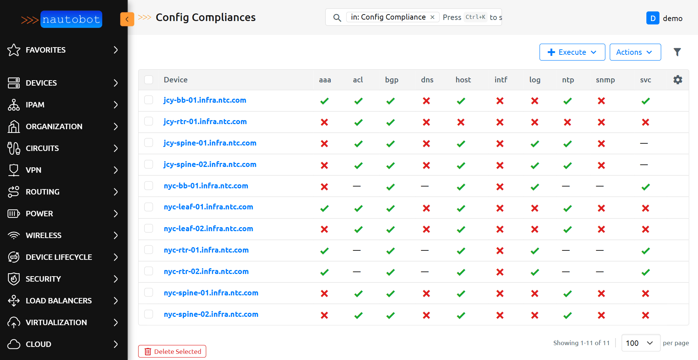Toggle the select-all checkbox in header
The image size is (698, 360).
149,80
